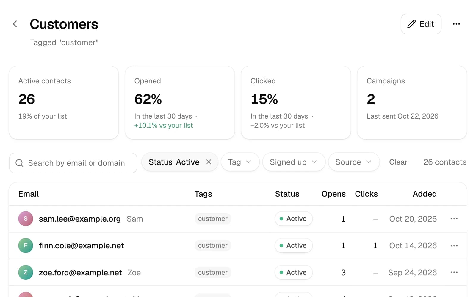476x297 pixels.
Task: Open the Source filter dropdown
Action: (x=354, y=162)
